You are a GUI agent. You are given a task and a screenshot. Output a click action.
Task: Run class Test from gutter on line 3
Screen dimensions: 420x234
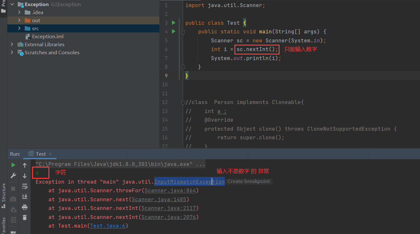(x=173, y=23)
